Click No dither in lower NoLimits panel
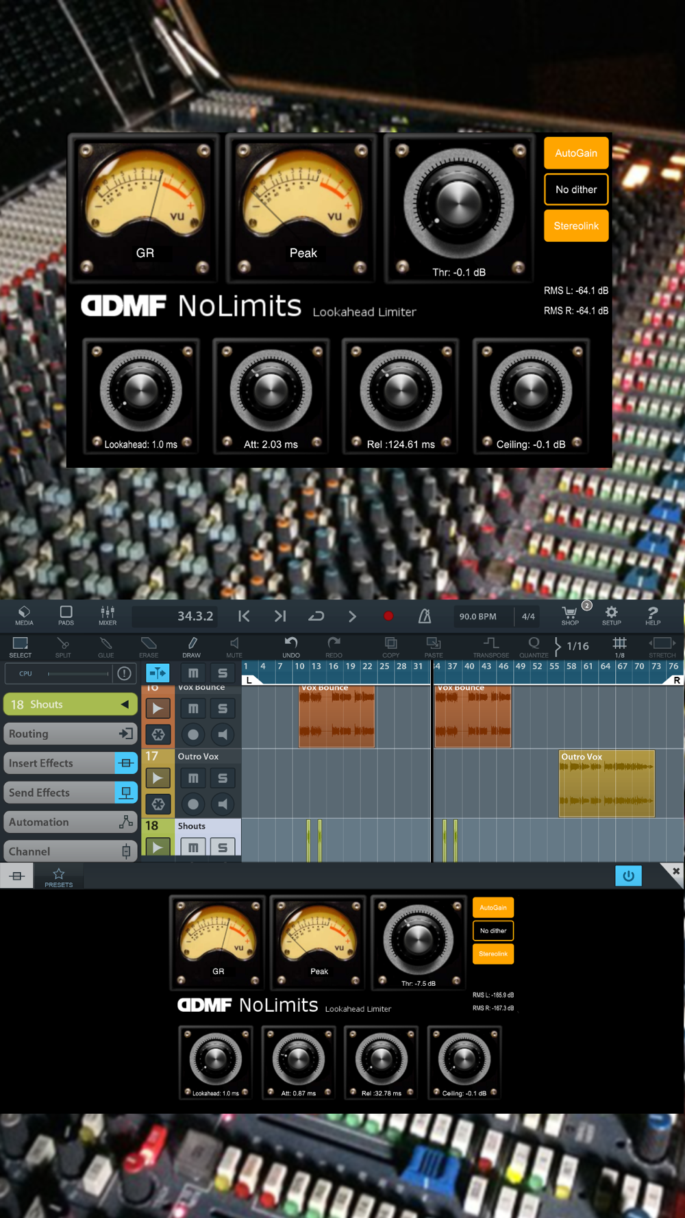Screen dimensions: 685x1218 pos(493,931)
